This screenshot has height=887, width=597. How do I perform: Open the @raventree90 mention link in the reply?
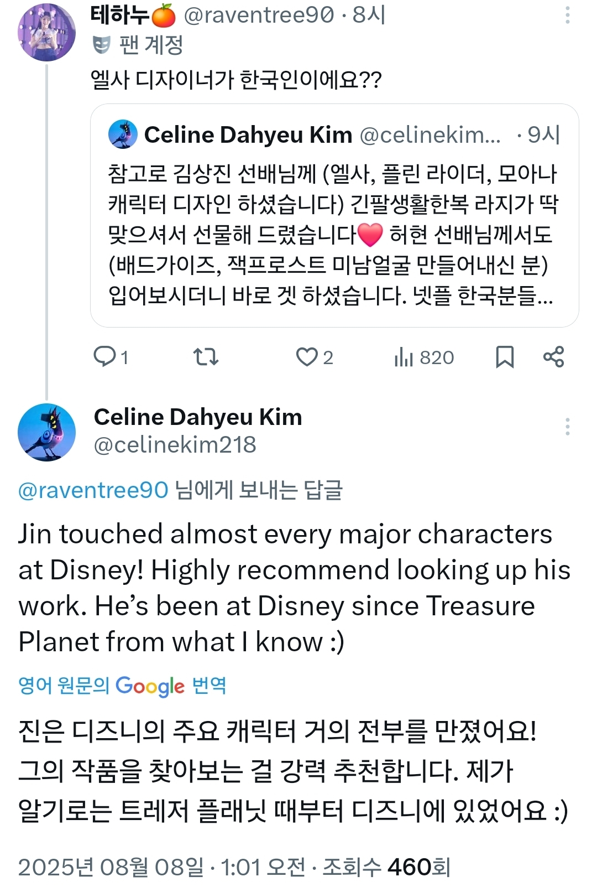pos(93,490)
